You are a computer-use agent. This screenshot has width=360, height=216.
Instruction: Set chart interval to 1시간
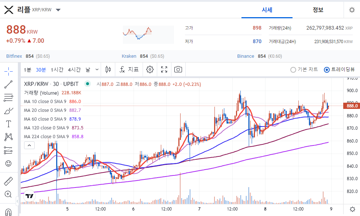[x=57, y=70]
